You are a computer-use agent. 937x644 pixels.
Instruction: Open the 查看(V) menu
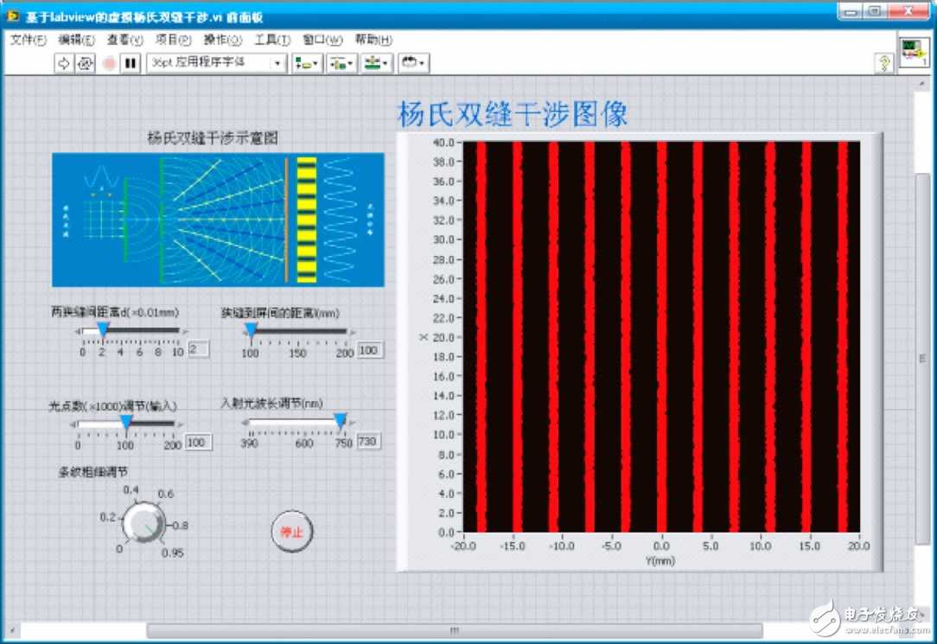(x=124, y=40)
